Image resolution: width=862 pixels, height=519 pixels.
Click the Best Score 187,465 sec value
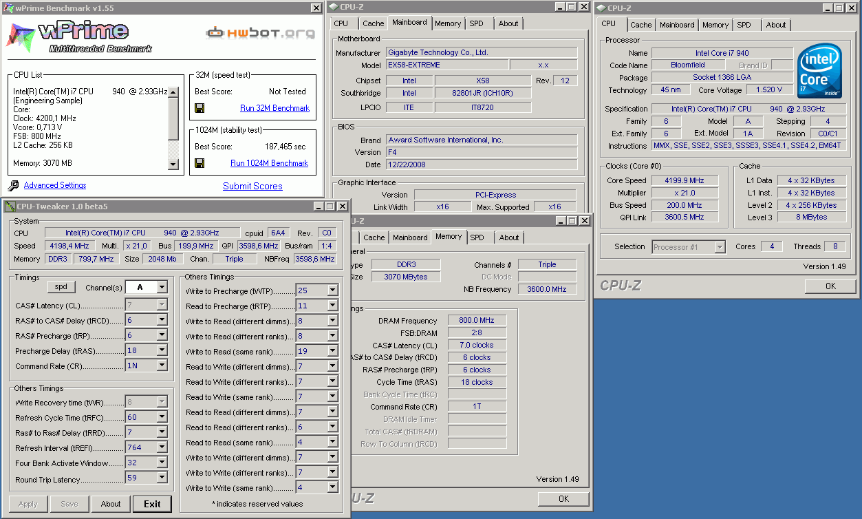(285, 147)
